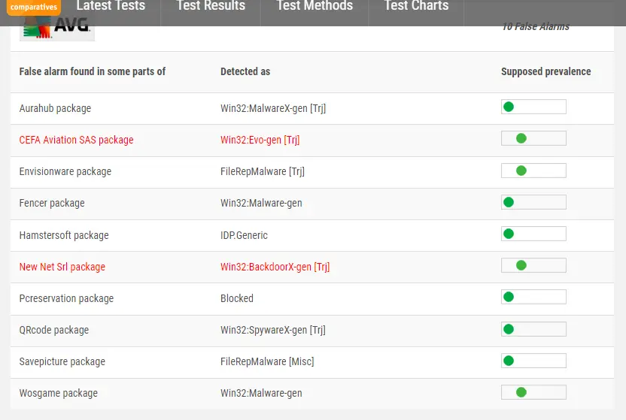Click the prevalence indicator for Pcreservation package
The height and width of the screenshot is (420, 626).
click(533, 297)
